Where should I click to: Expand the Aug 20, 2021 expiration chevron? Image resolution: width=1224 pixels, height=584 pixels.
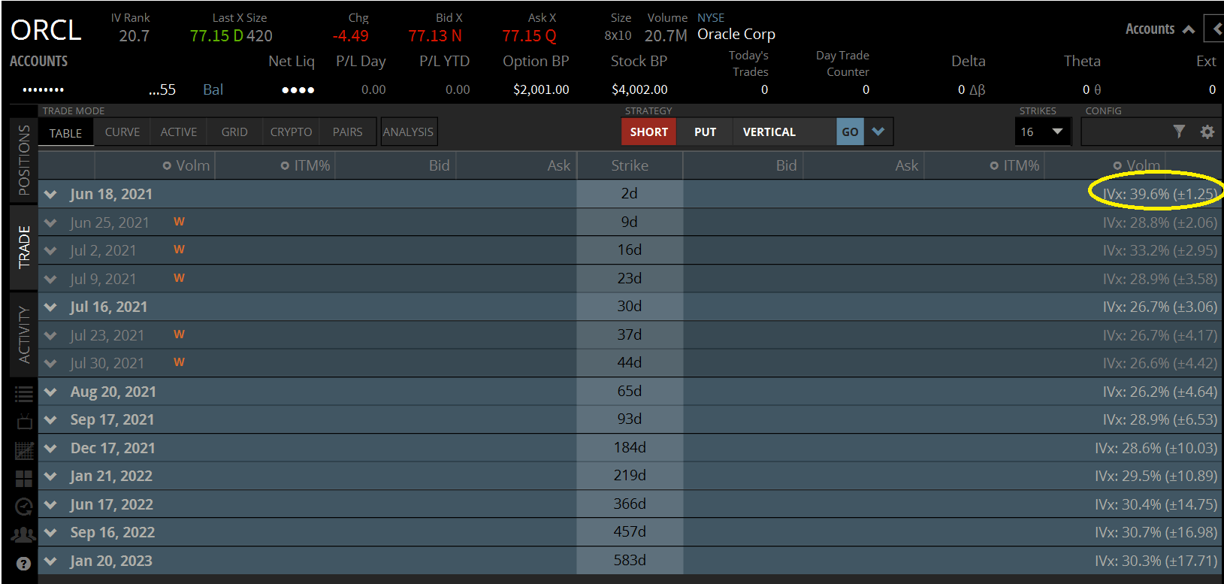(x=50, y=392)
